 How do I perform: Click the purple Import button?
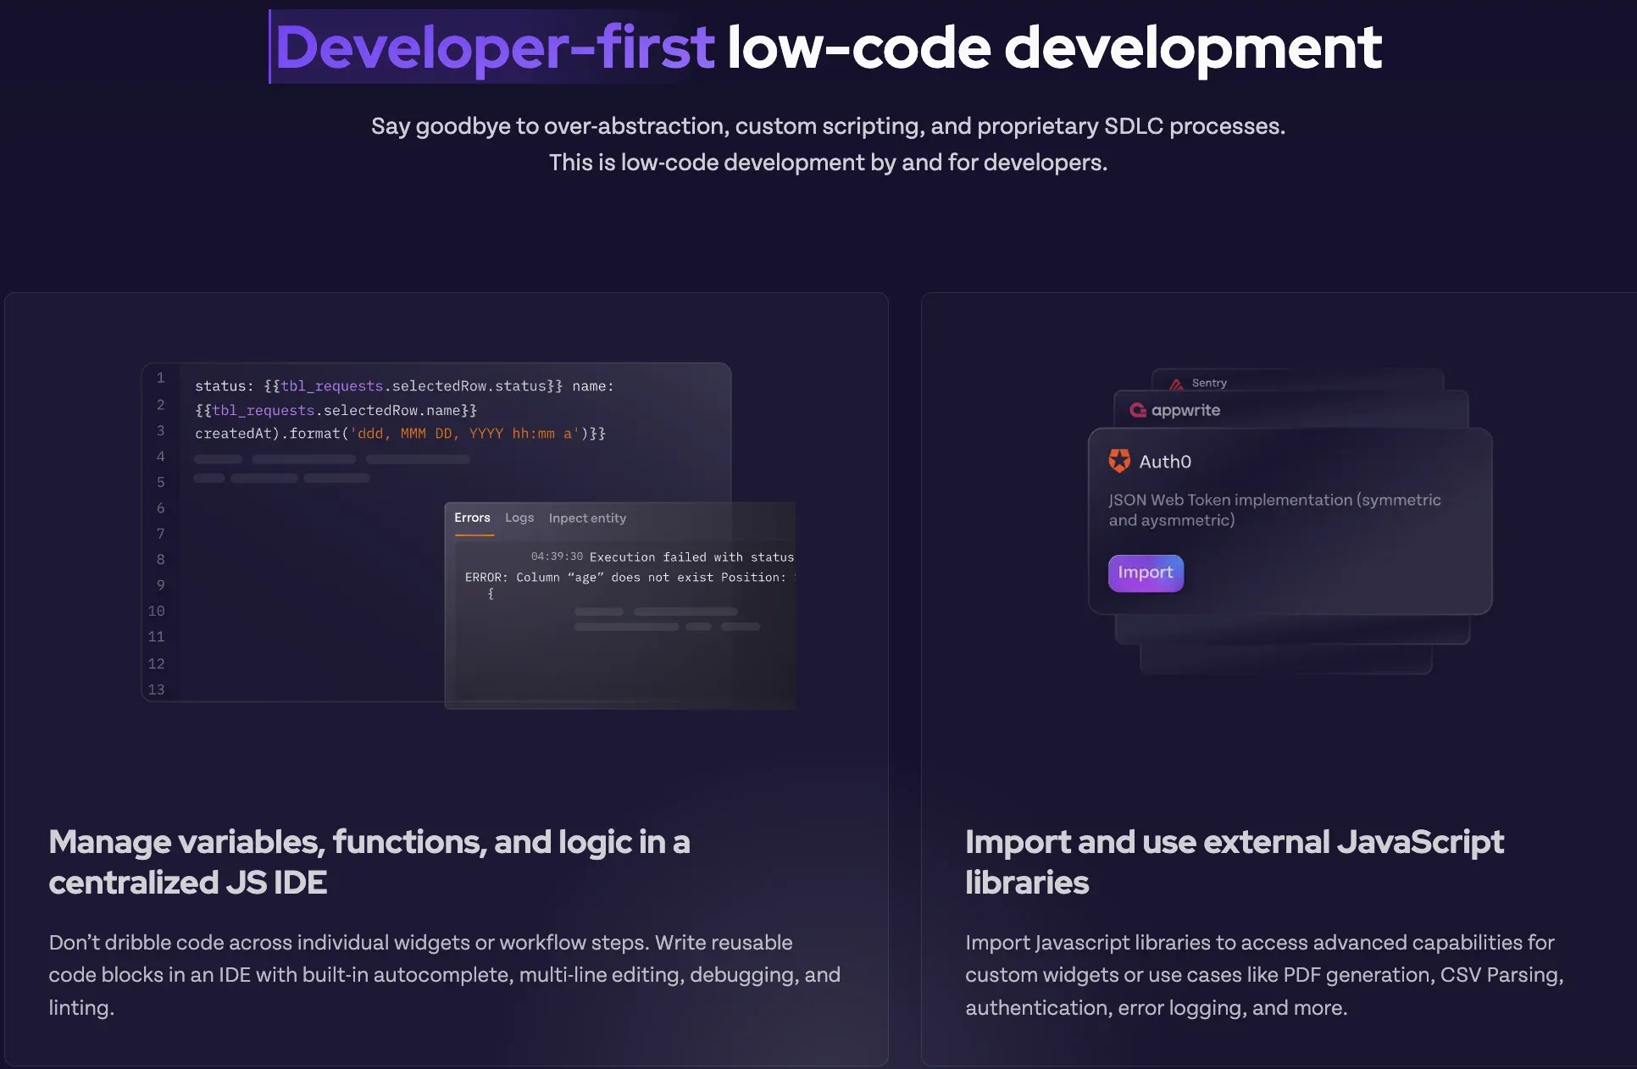1146,573
